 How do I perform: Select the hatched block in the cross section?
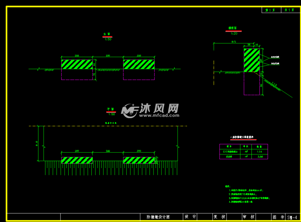tap(252, 60)
